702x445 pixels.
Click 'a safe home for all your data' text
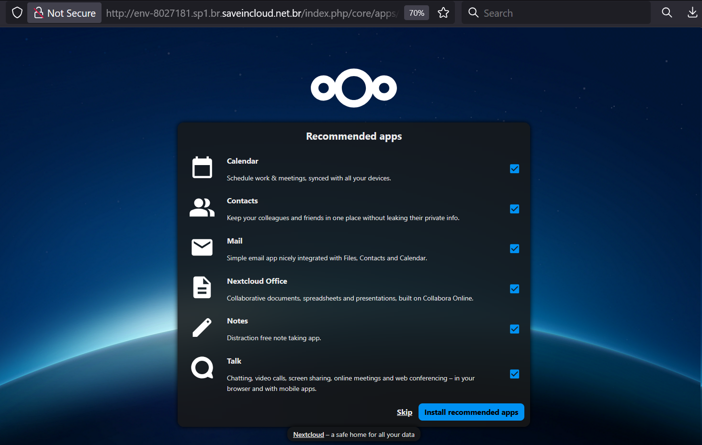coord(373,434)
